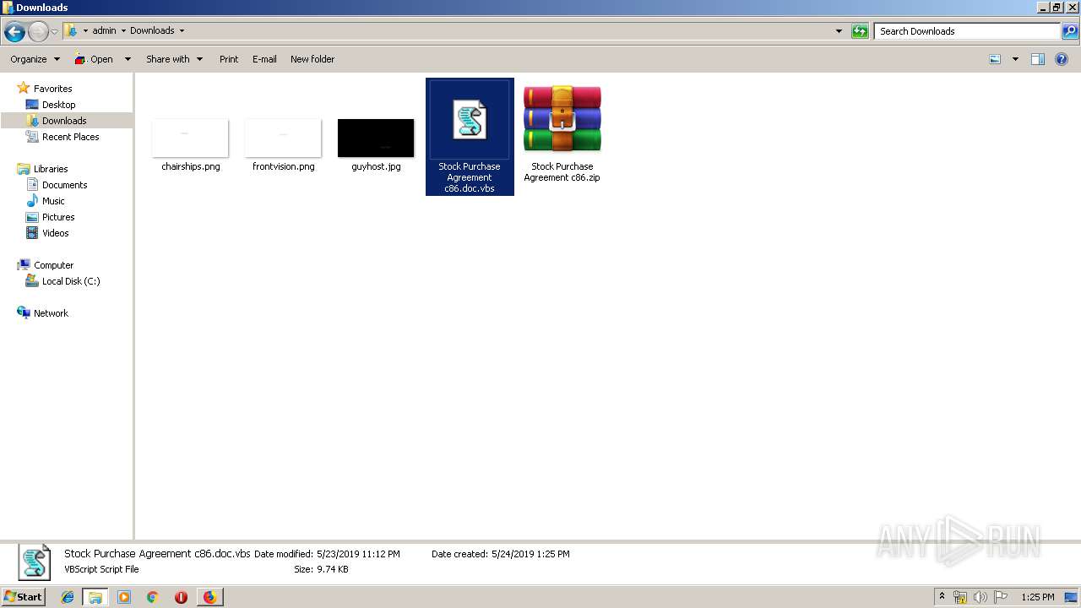The image size is (1081, 608).
Task: Click the taskbar clock showing 1:25 PM
Action: [1037, 597]
